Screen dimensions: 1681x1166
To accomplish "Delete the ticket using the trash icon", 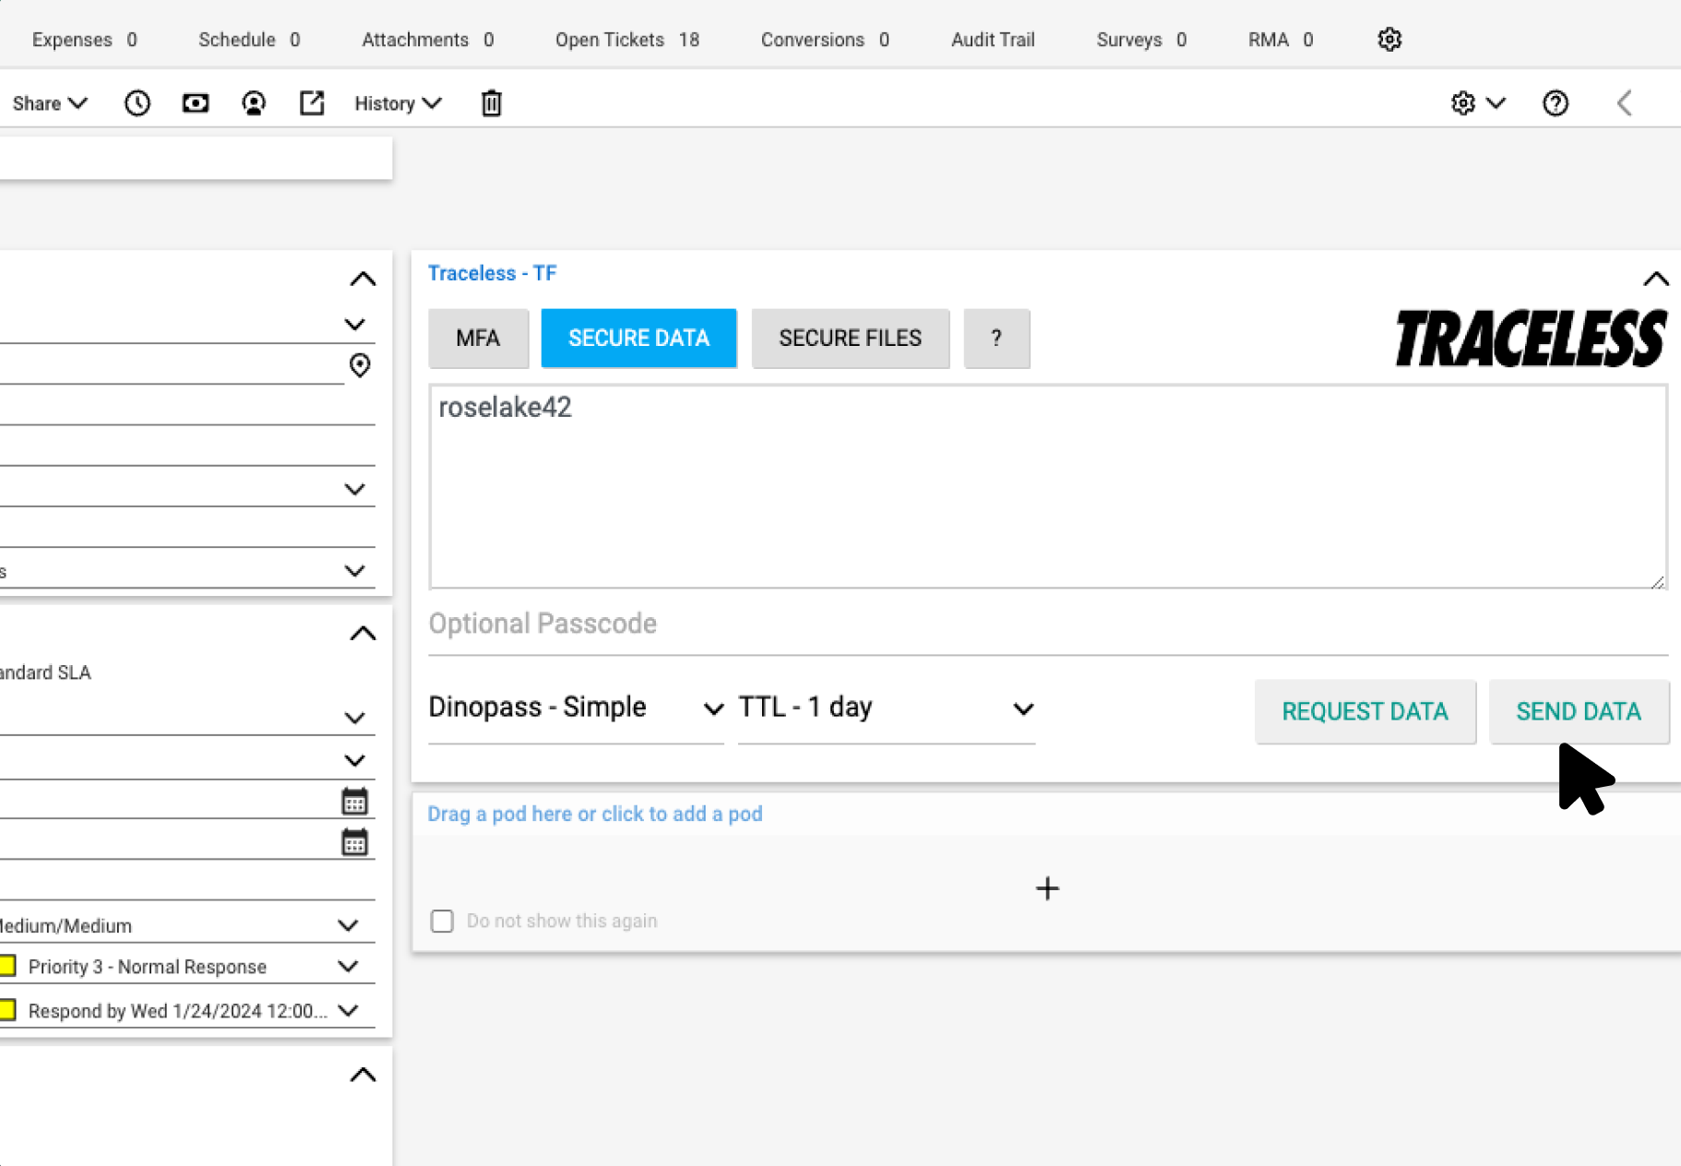I will [x=492, y=102].
